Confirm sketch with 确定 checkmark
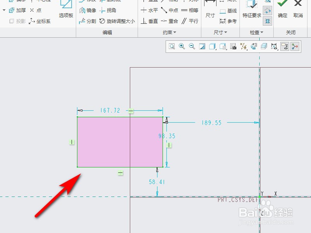Image resolution: width=311 pixels, height=233 pixels. (283, 9)
